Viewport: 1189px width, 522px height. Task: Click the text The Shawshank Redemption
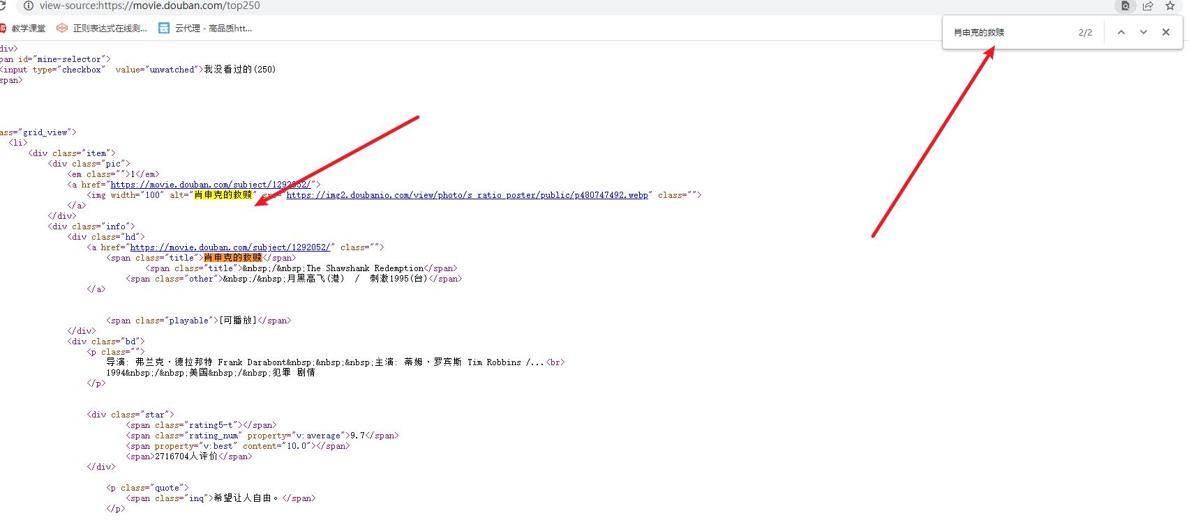point(365,268)
